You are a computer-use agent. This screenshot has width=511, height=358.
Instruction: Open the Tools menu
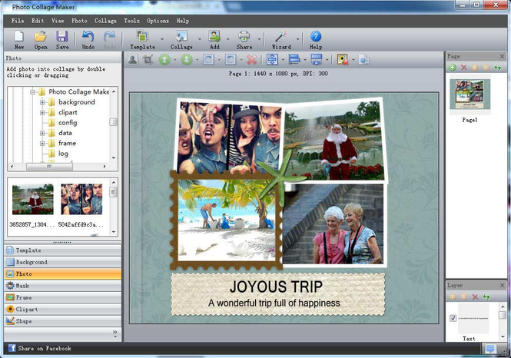pos(131,21)
